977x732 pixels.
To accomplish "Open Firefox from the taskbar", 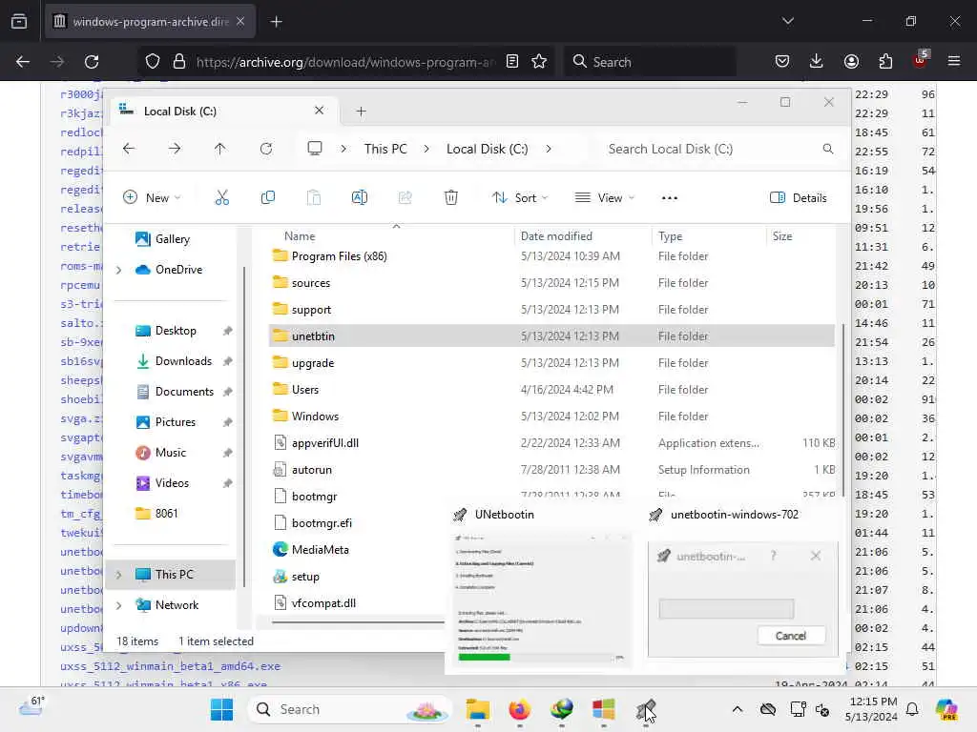I will point(519,709).
